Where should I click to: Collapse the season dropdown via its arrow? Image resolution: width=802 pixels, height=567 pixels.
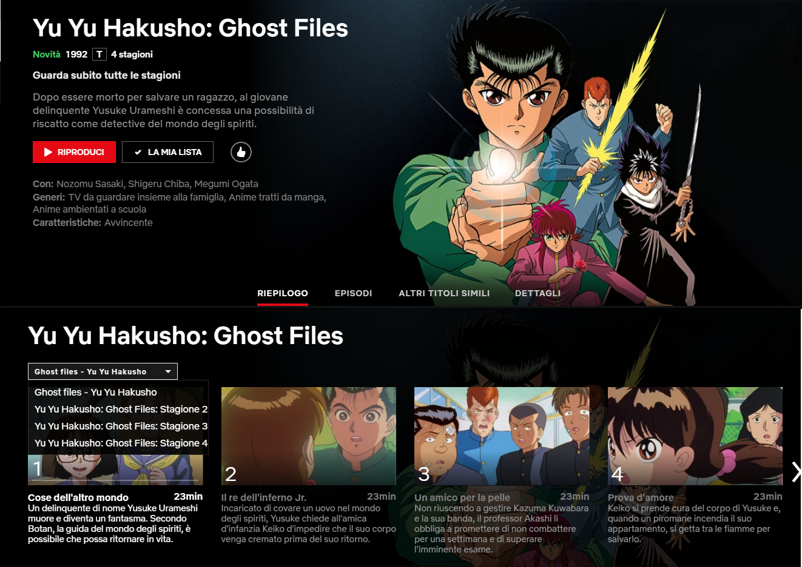[x=168, y=371]
